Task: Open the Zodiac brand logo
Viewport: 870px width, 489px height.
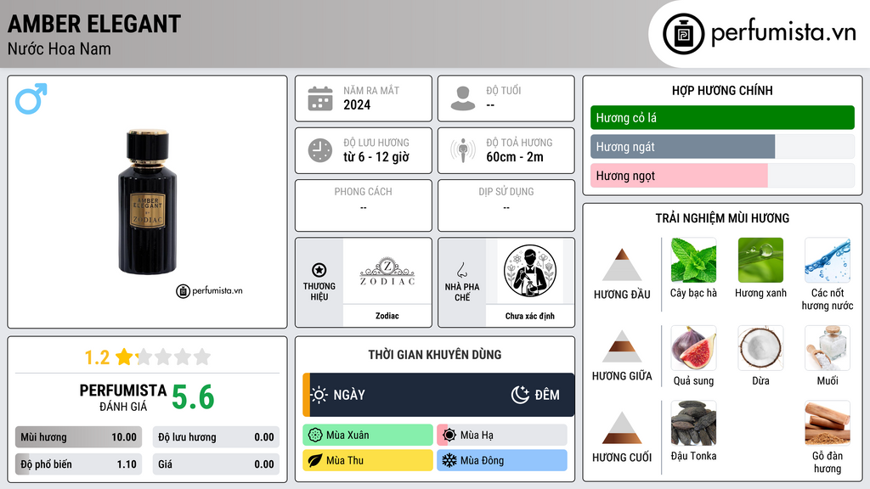Action: click(x=387, y=271)
